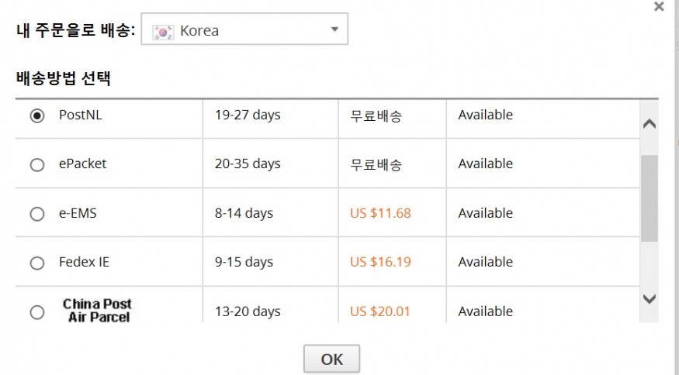
Task: Choose the ePacket shipping option
Action: [x=37, y=165]
